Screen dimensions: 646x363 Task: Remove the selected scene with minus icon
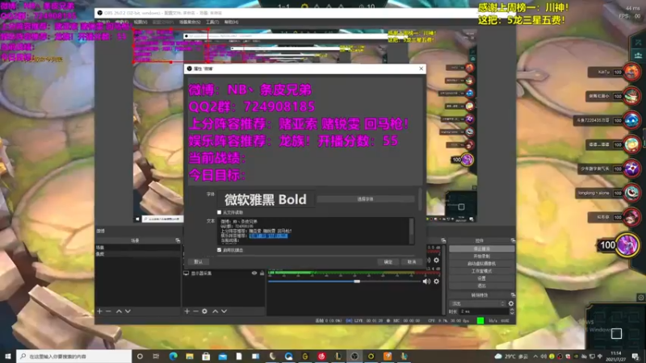(x=108, y=311)
